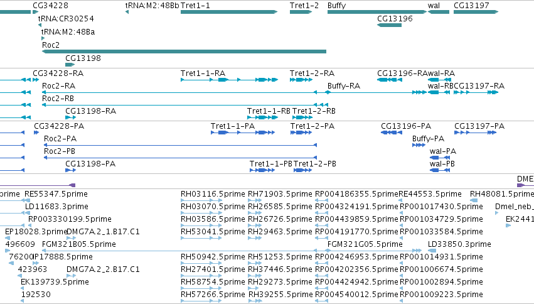Click the tRNA:M2:48Ba label
The image size is (534, 304).
pyautogui.click(x=68, y=31)
